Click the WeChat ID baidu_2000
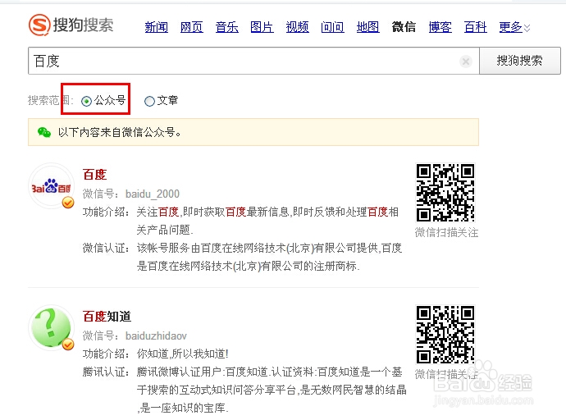 click(153, 194)
